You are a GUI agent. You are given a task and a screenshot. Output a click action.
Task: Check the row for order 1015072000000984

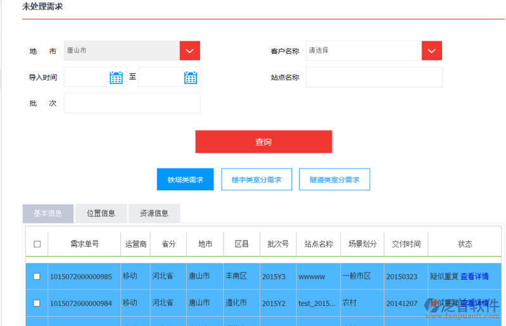37,303
